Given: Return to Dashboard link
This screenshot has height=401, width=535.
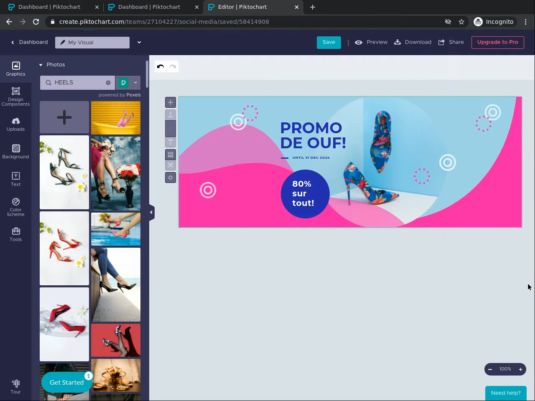Looking at the screenshot, I should click(29, 42).
